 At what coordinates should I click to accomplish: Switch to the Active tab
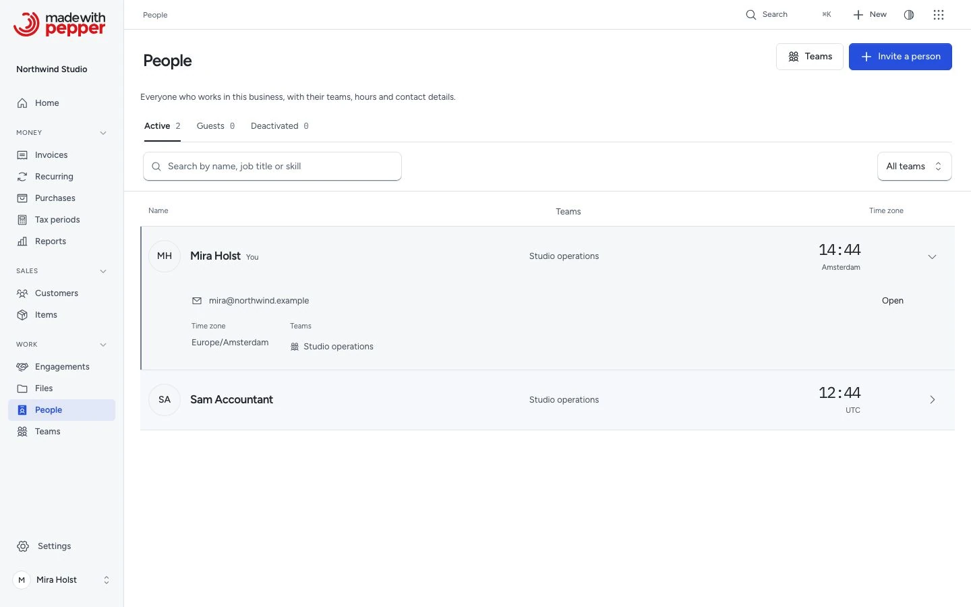163,127
